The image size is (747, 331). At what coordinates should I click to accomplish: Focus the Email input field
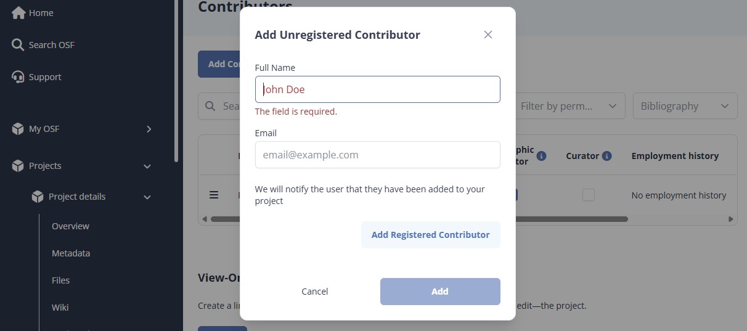[377, 155]
